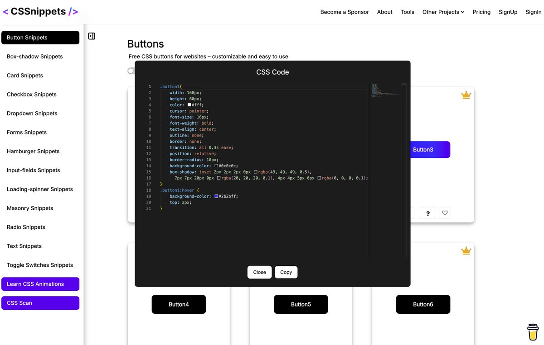Click the CSSnippets logo

40,11
